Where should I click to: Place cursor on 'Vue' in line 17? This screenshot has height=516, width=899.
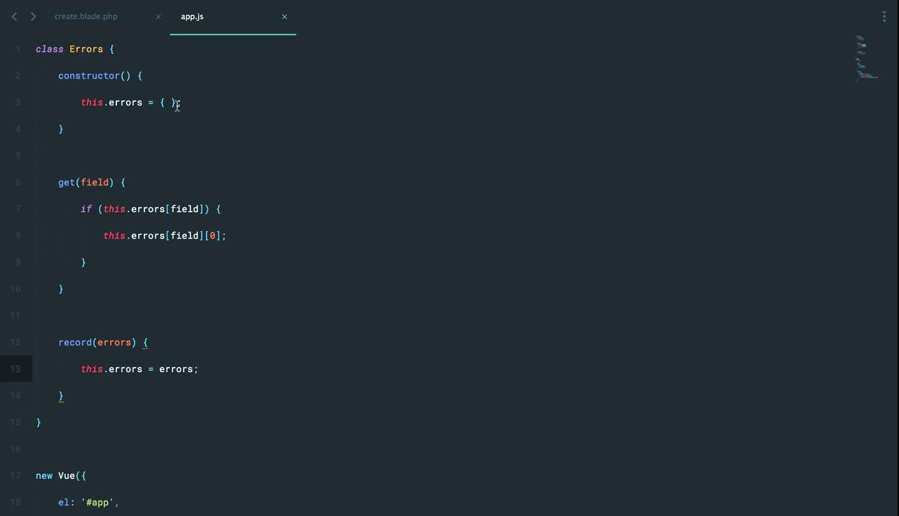pos(66,476)
